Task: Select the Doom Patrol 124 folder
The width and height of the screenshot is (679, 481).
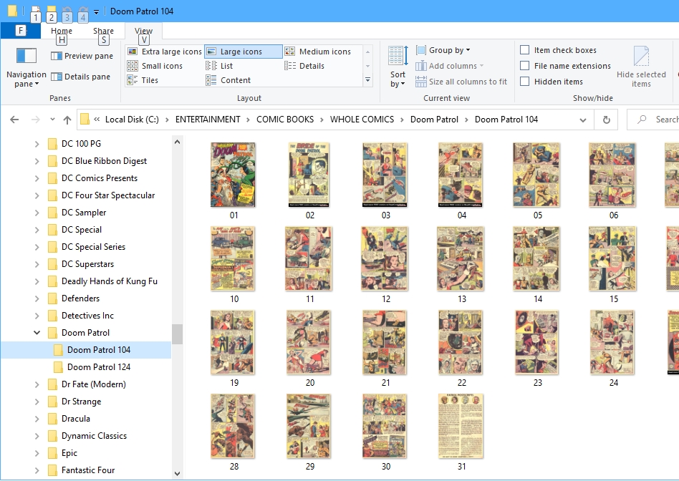Action: [x=99, y=367]
